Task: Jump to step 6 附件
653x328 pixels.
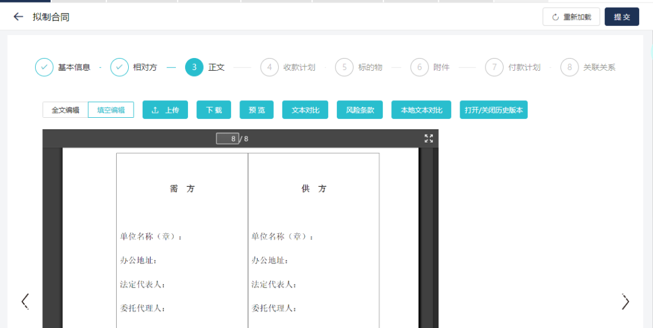Action: coord(419,67)
